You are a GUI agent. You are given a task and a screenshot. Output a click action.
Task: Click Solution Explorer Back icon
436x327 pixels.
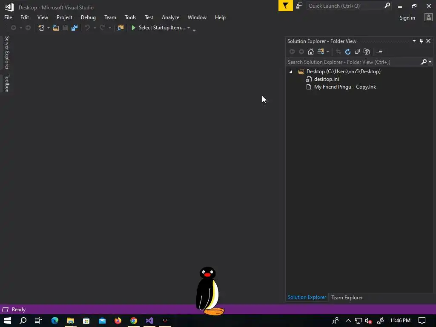click(292, 52)
